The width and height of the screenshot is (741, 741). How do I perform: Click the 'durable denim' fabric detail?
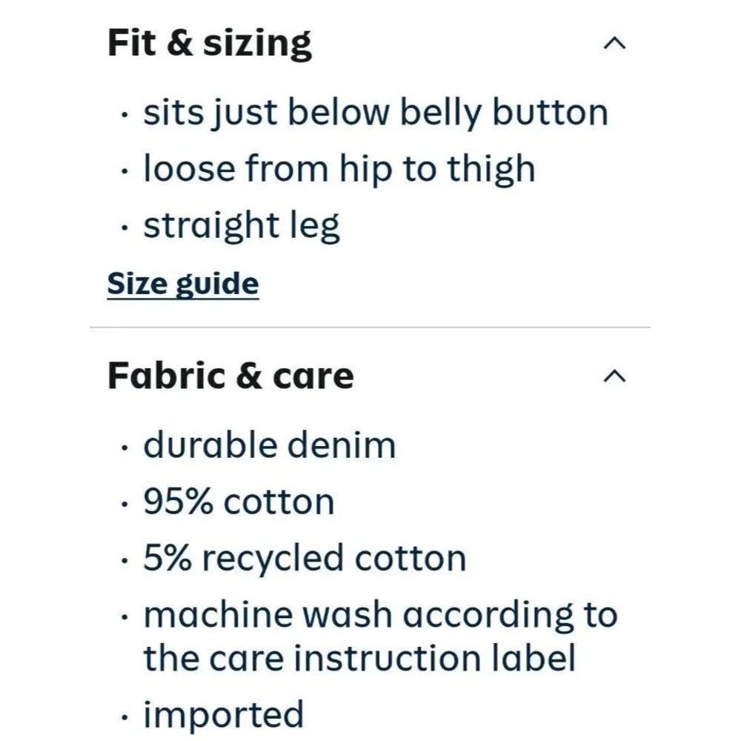coord(270,445)
